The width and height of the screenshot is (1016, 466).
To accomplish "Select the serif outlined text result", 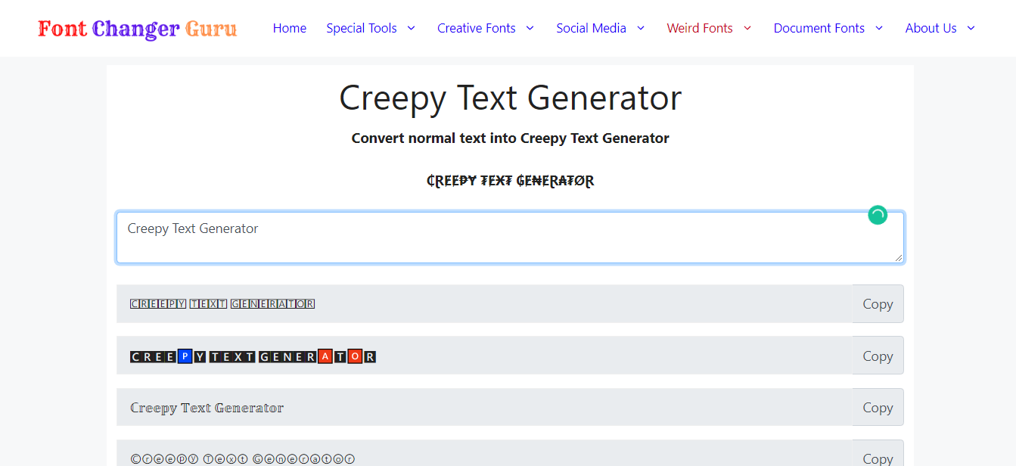I will point(207,408).
